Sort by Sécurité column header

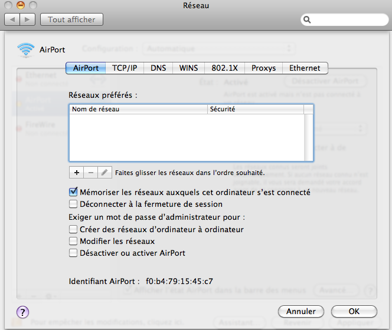click(x=256, y=110)
